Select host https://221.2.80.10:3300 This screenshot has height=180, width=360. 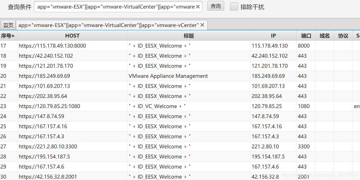coord(48,146)
